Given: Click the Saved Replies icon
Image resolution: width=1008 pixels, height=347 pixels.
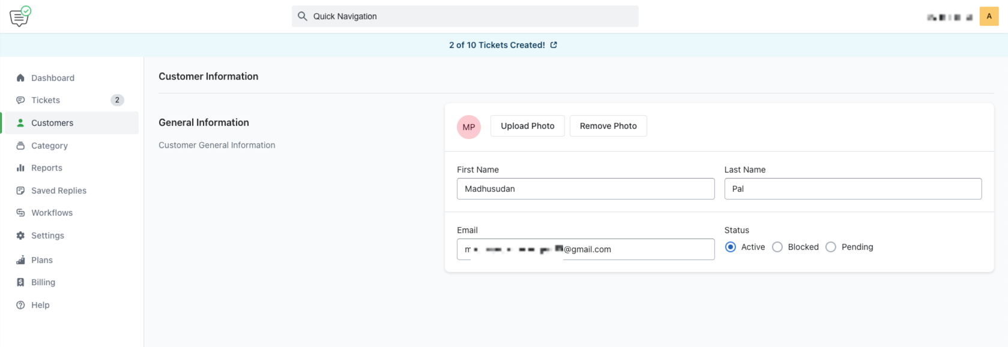Looking at the screenshot, I should 20,191.
